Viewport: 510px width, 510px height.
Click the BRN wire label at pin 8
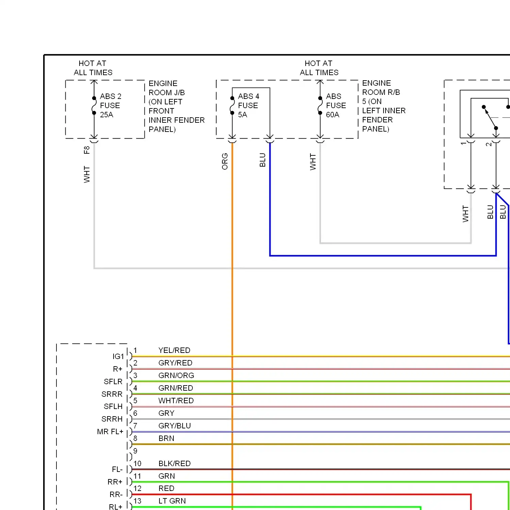(166, 438)
